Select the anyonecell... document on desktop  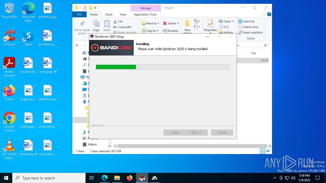28,65
